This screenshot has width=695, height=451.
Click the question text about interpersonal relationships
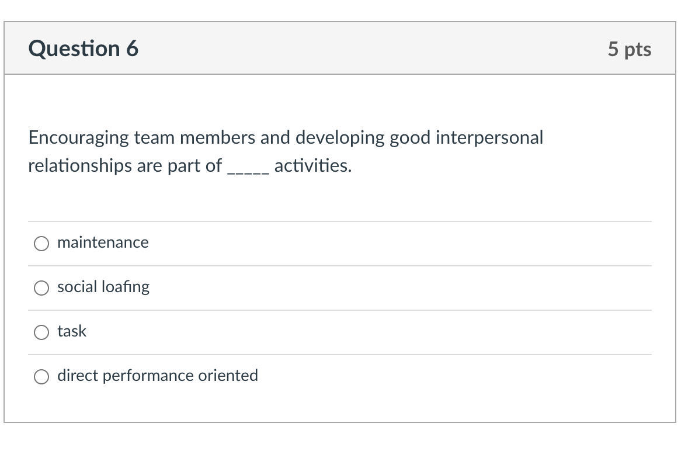pos(286,151)
